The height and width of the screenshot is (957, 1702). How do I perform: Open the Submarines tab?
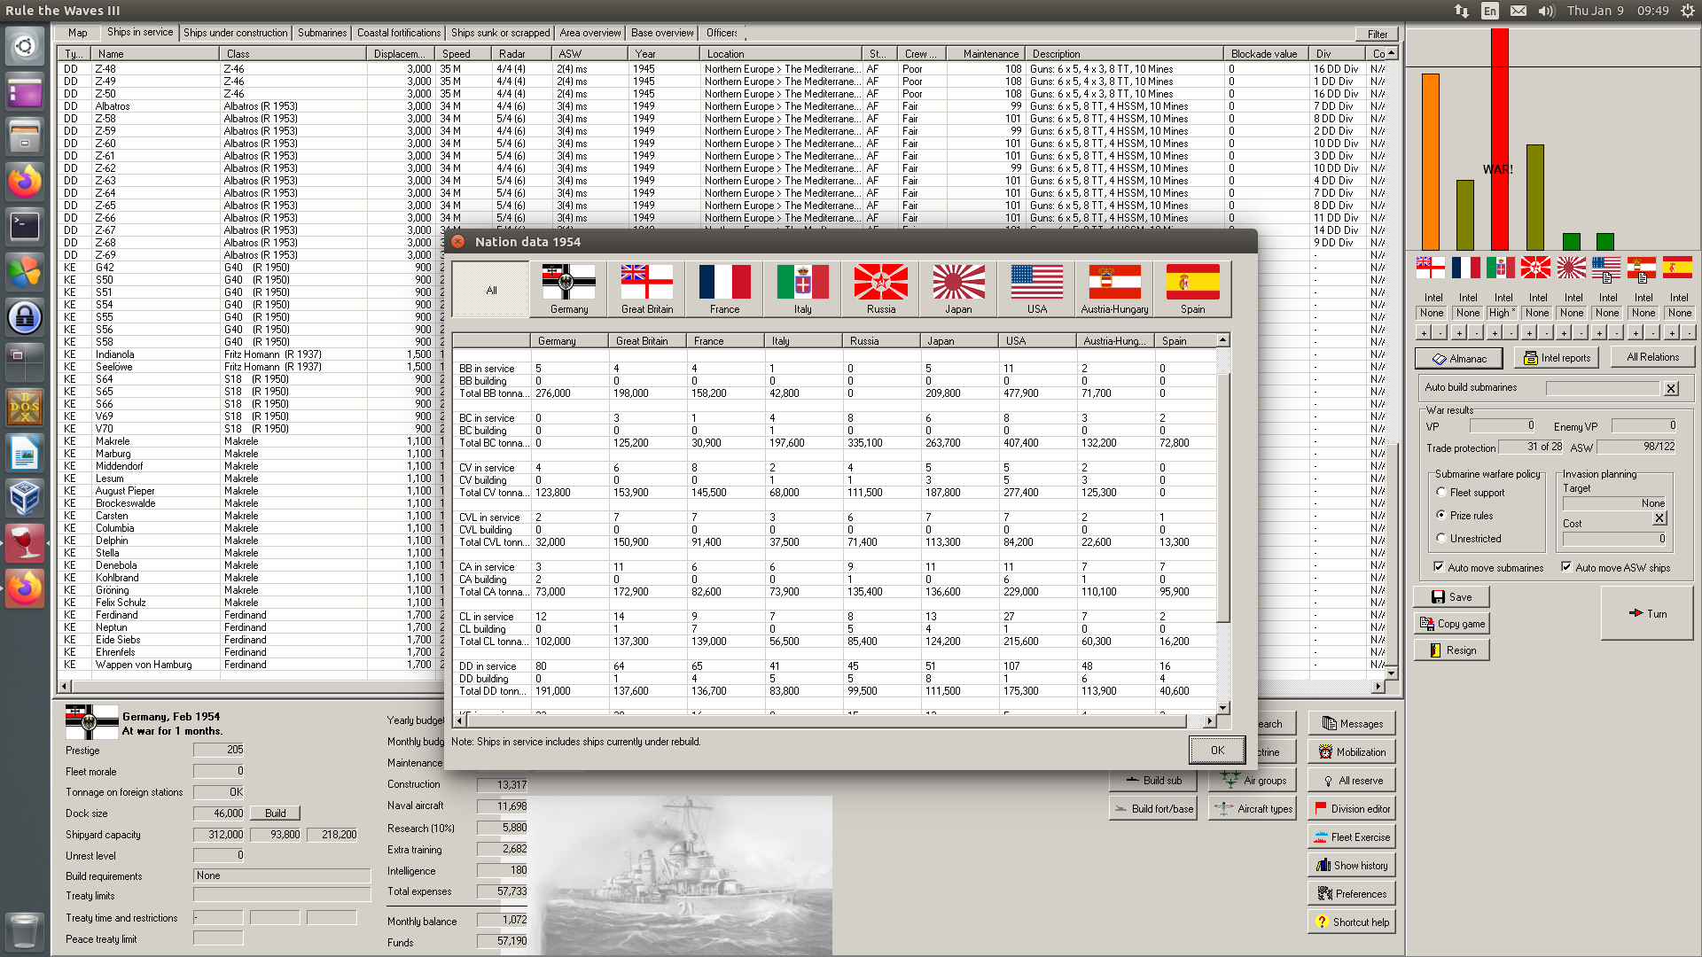pos(322,33)
